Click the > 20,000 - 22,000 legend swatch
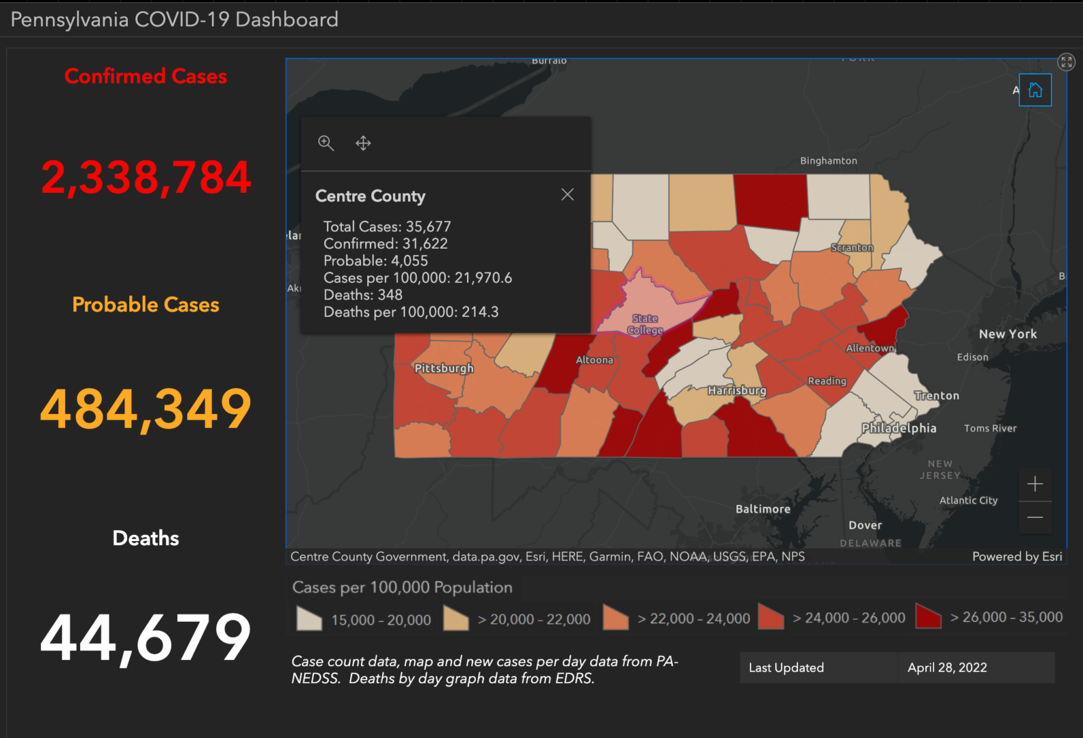The height and width of the screenshot is (738, 1083). tap(456, 618)
